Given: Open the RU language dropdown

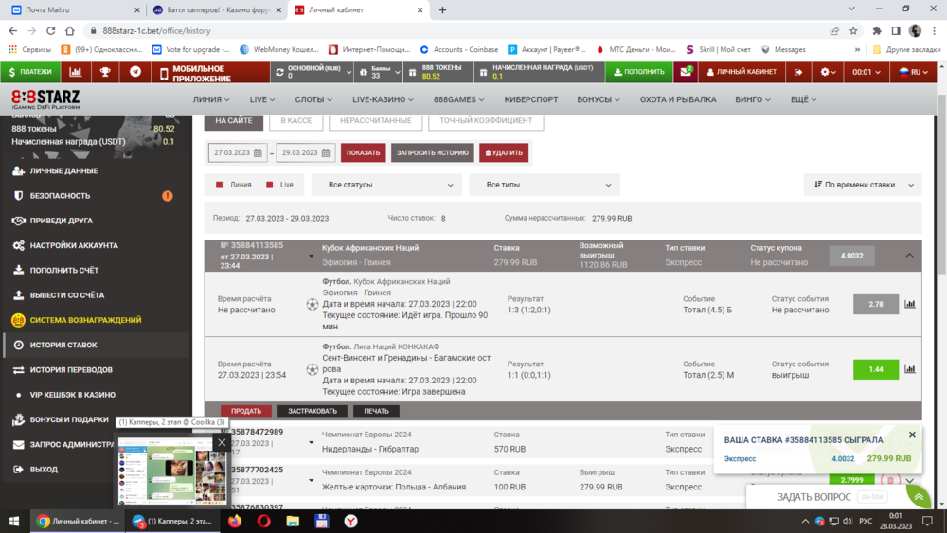Looking at the screenshot, I should (913, 72).
